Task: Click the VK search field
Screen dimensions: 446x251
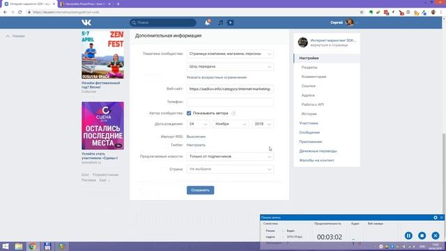Action: [163, 22]
